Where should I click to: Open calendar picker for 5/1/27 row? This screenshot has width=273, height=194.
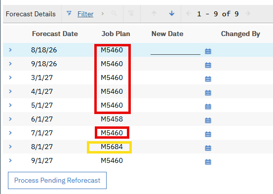coord(208,107)
